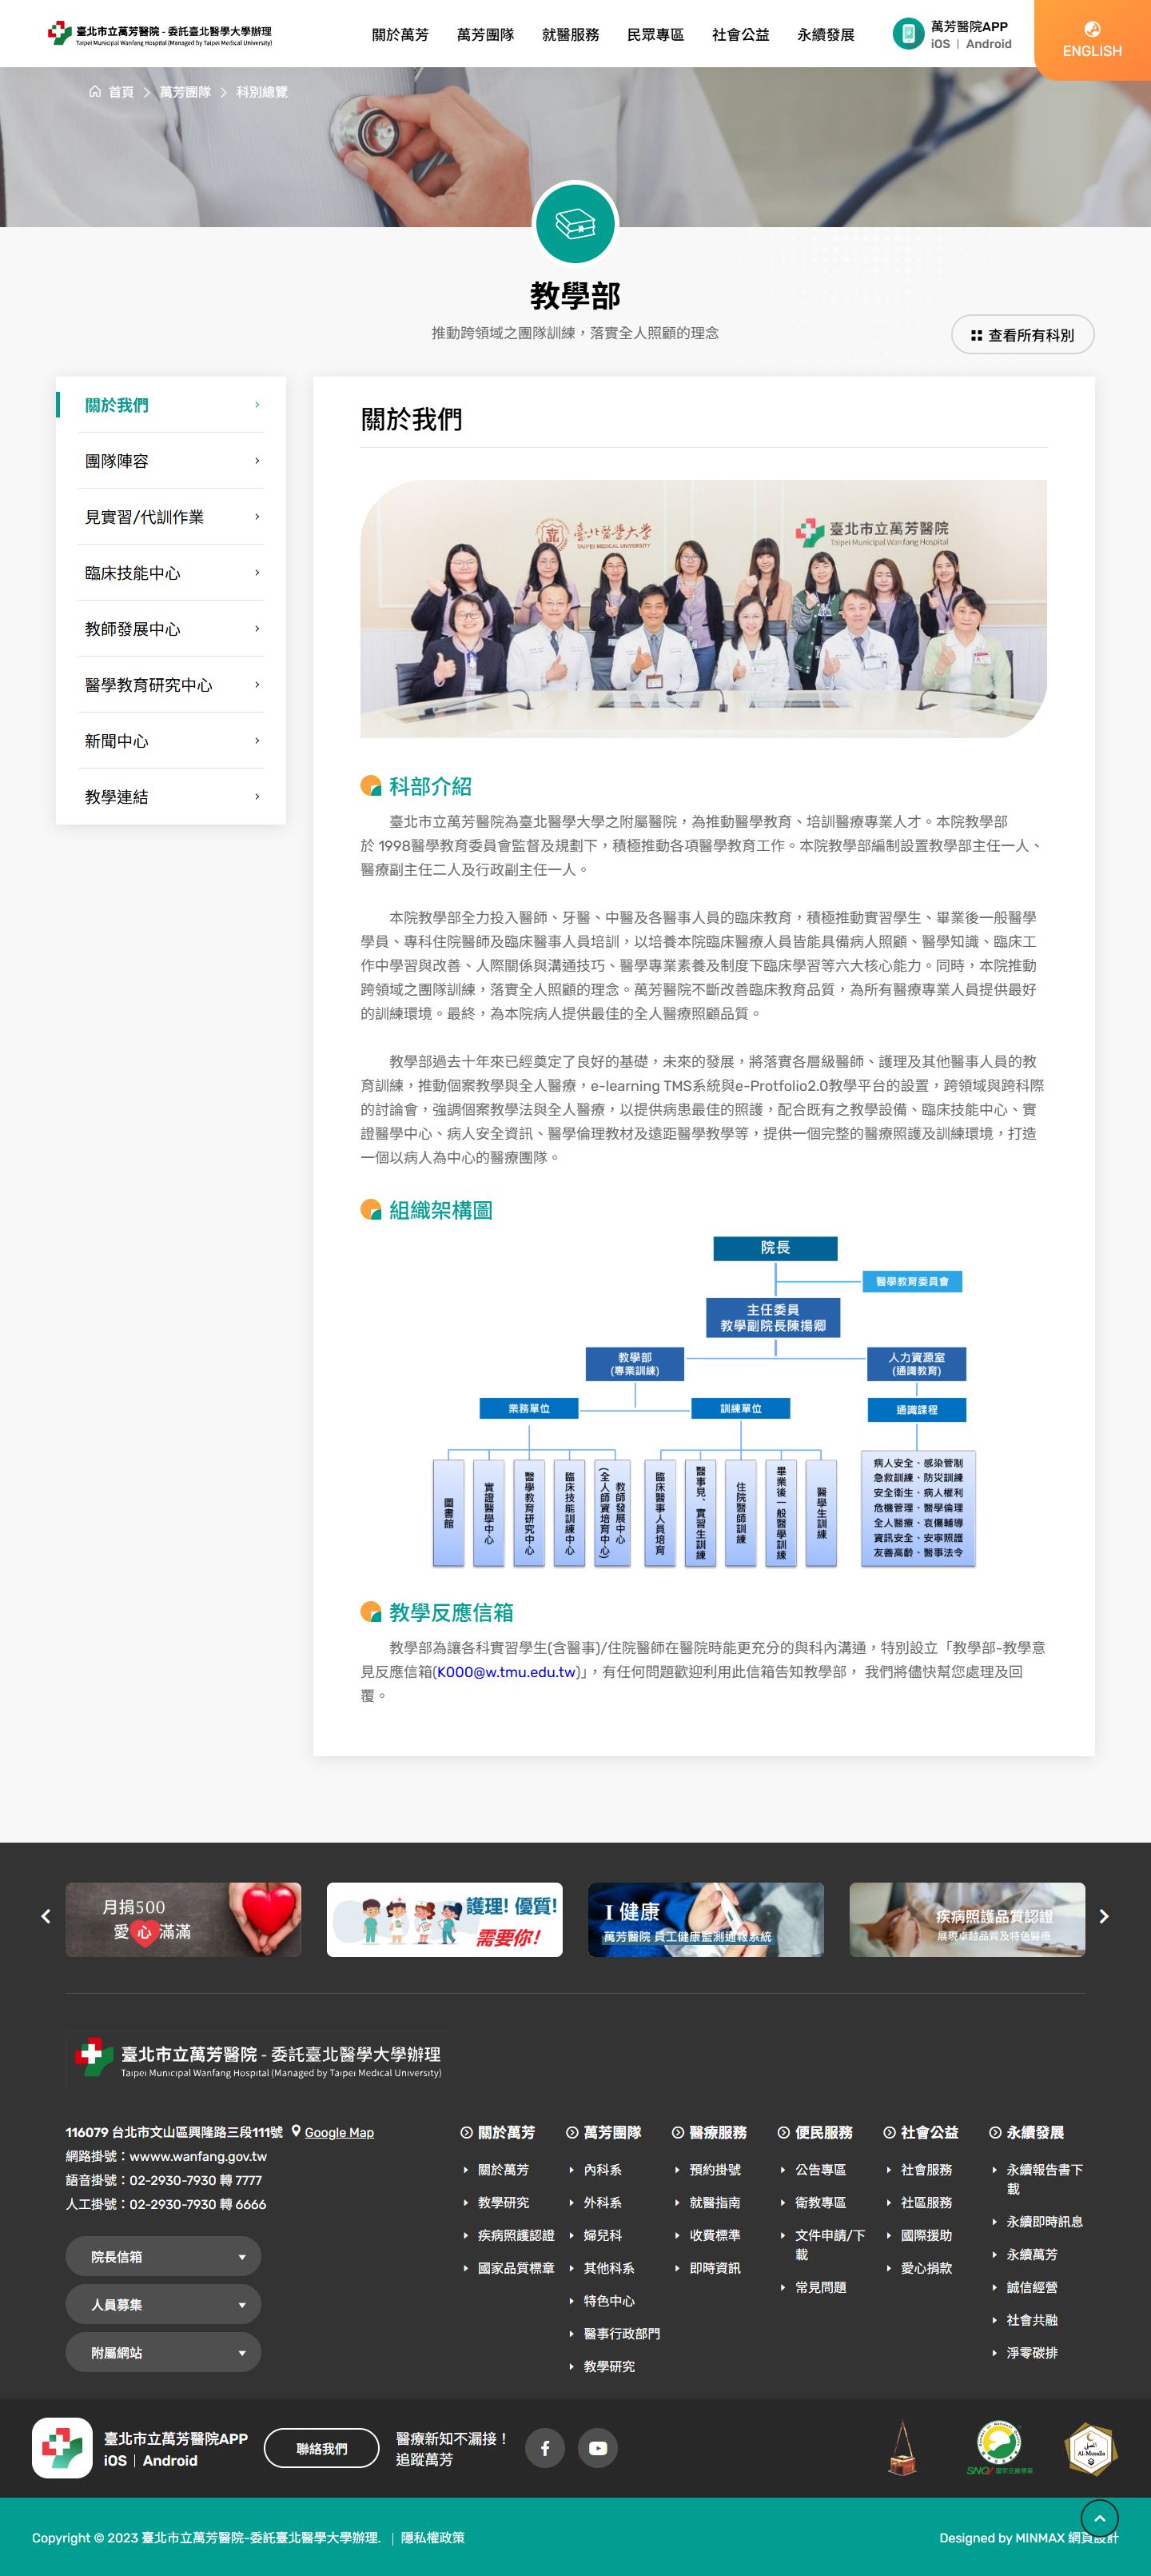
Task: Open 團隊陣容 sidebar item
Action: click(171, 461)
